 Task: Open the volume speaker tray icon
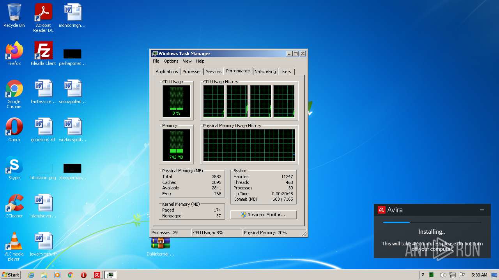pos(443,275)
